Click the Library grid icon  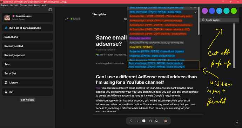pyautogui.click(x=6, y=83)
